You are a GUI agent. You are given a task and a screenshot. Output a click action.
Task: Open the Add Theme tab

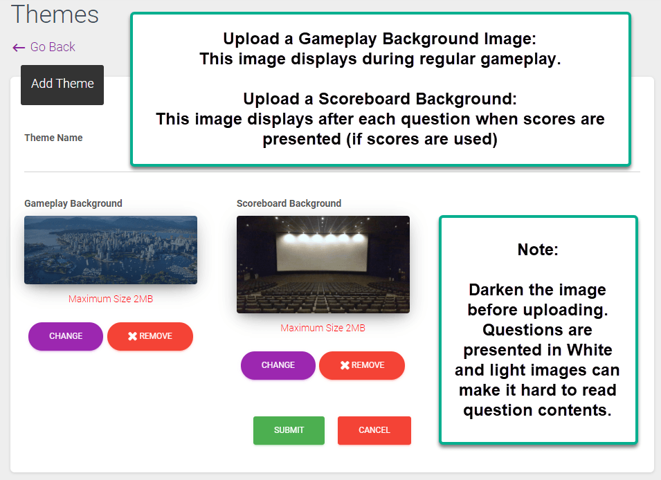tap(62, 84)
